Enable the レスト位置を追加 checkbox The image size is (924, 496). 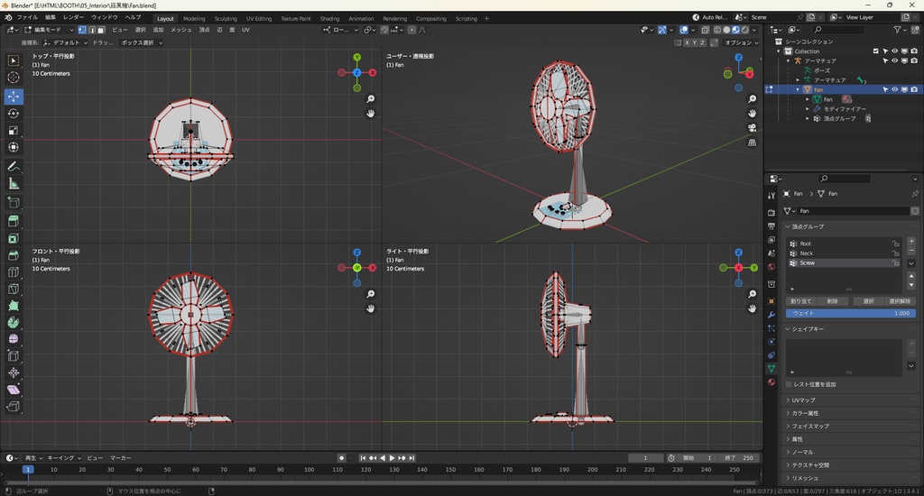click(790, 384)
